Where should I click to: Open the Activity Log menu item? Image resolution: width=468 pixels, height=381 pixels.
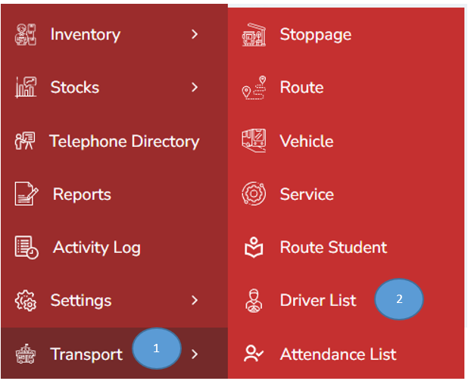click(x=114, y=247)
